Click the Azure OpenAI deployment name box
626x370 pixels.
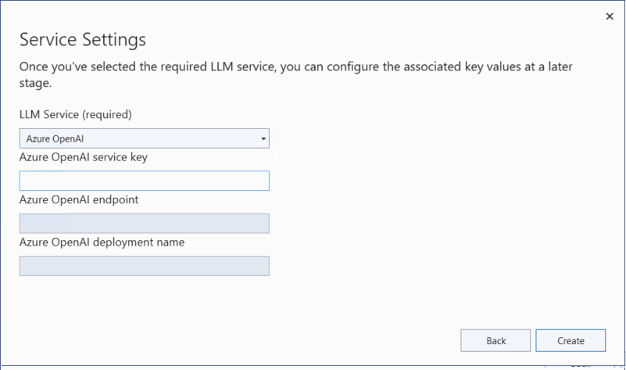coord(144,266)
